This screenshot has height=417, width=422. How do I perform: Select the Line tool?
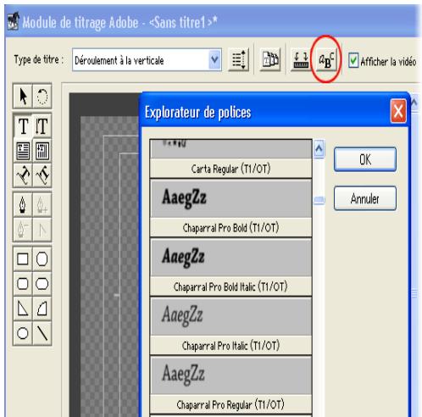[x=42, y=333]
